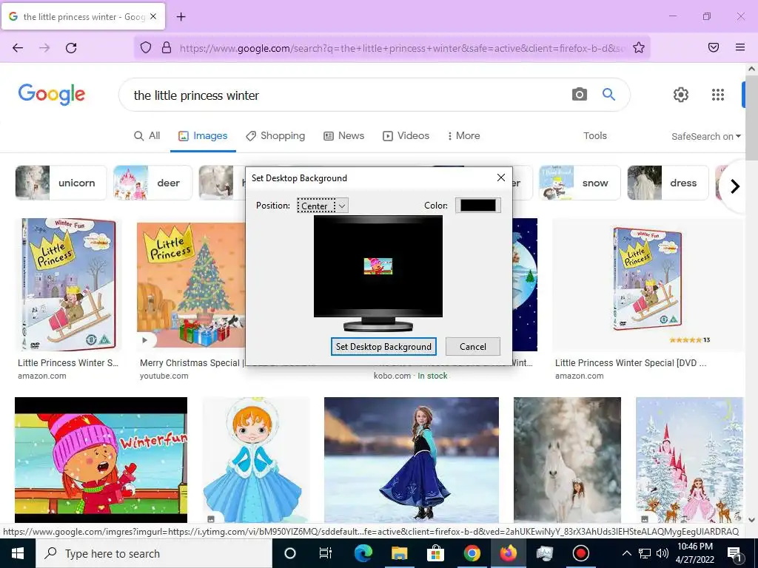The image size is (758, 568).
Task: Expand the More search options menu
Action: [463, 136]
